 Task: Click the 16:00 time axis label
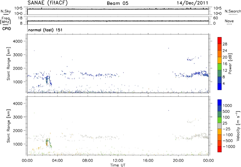pyautogui.click(x=148, y=161)
